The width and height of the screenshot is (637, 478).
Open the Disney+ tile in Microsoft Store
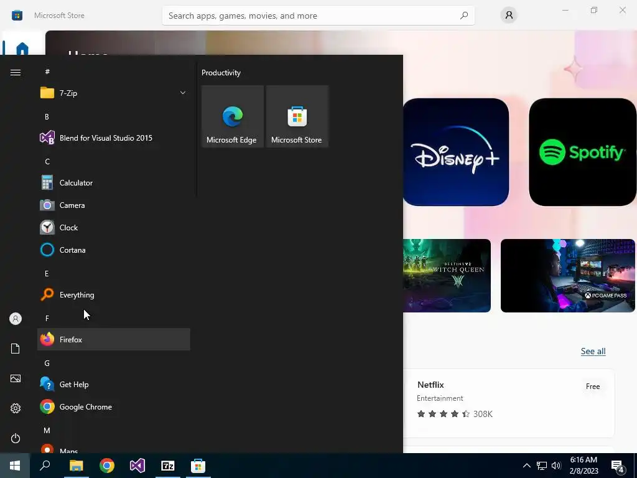456,152
